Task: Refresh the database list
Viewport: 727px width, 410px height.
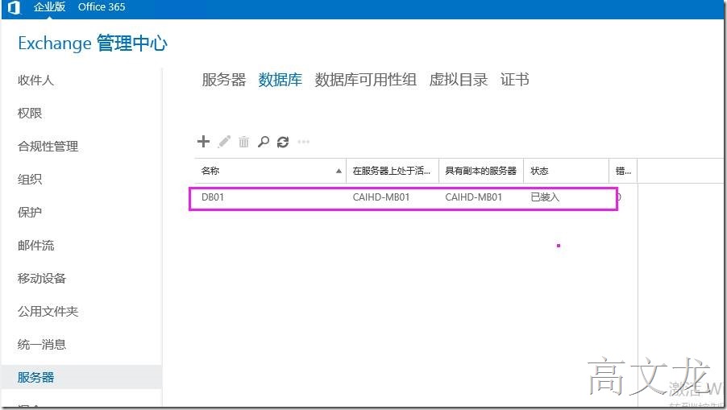Action: click(x=283, y=142)
